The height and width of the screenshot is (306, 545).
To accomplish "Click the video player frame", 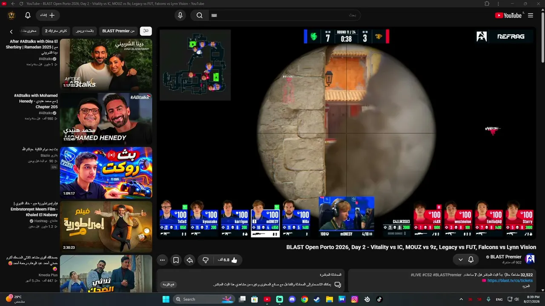I will (347, 133).
